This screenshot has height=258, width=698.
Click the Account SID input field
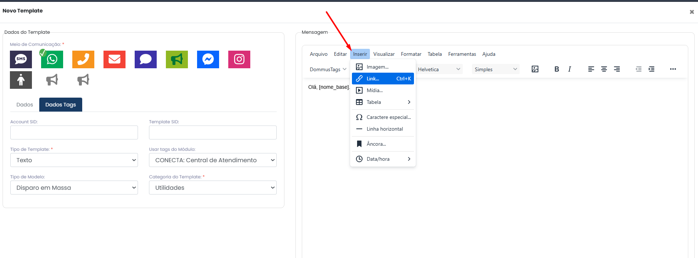click(74, 132)
